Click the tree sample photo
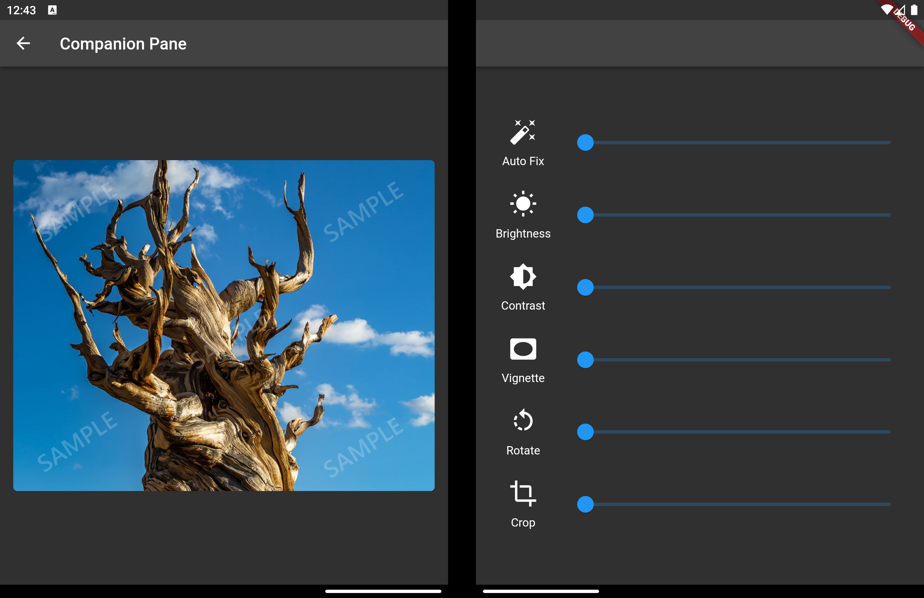Viewport: 924px width, 598px height. (x=224, y=325)
